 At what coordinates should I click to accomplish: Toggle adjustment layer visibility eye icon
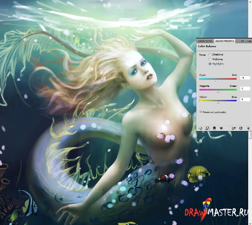(221, 128)
